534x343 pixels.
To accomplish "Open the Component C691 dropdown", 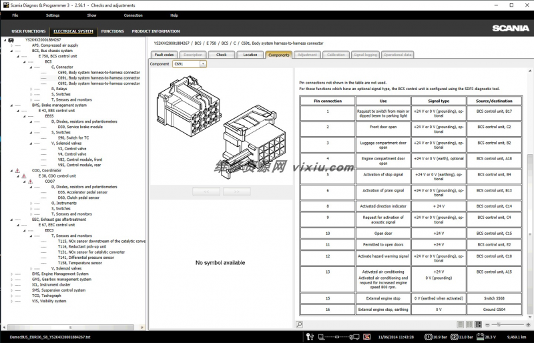I will [203, 63].
